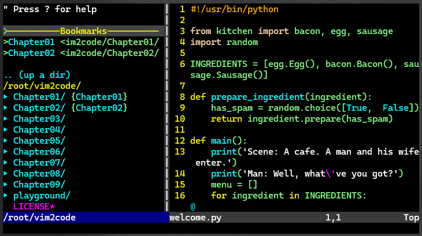Select the Chapter04/ folder name

(39, 130)
